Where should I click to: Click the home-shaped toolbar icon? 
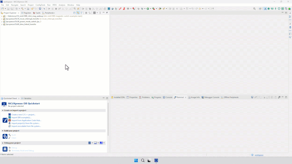click(116, 9)
